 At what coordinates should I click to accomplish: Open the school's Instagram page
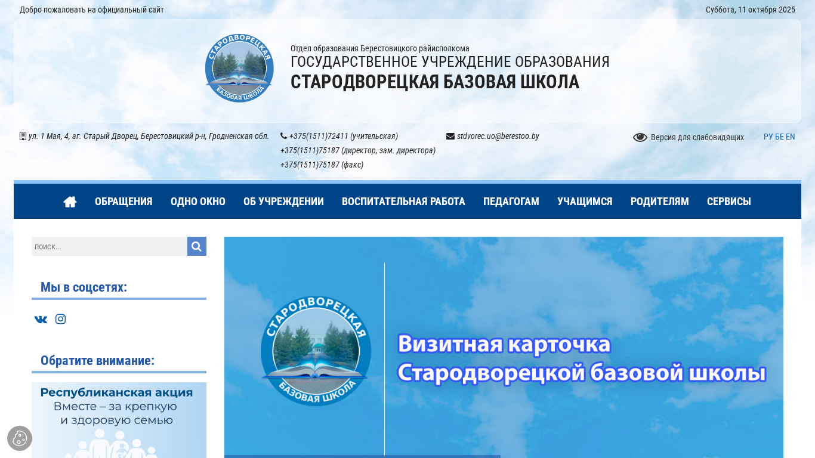click(x=61, y=319)
